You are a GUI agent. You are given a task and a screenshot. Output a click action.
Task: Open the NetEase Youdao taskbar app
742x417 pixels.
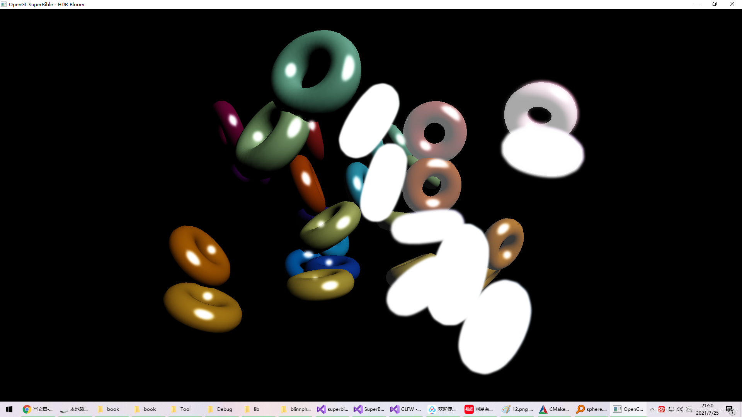tap(479, 409)
